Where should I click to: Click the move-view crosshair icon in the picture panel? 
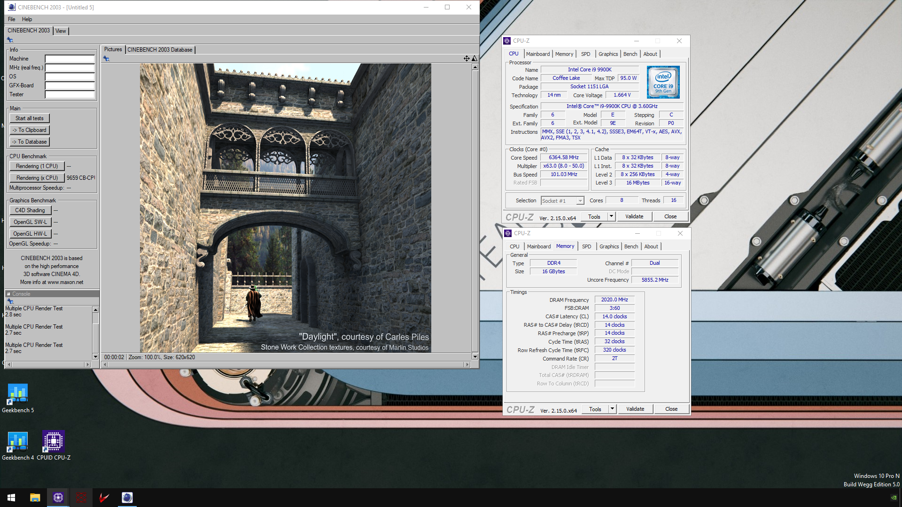[x=467, y=59]
